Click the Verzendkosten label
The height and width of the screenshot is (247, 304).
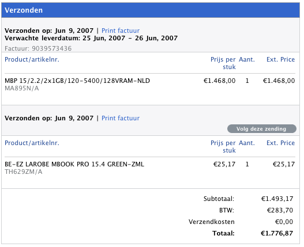pyautogui.click(x=212, y=222)
